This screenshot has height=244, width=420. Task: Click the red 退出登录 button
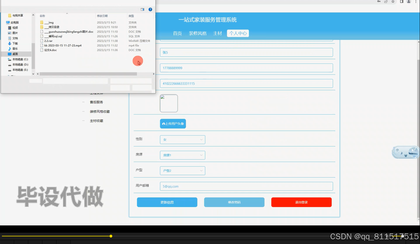pyautogui.click(x=301, y=202)
